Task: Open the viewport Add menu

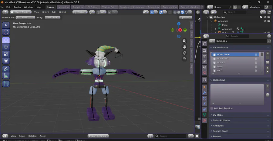Action: [x=54, y=12]
